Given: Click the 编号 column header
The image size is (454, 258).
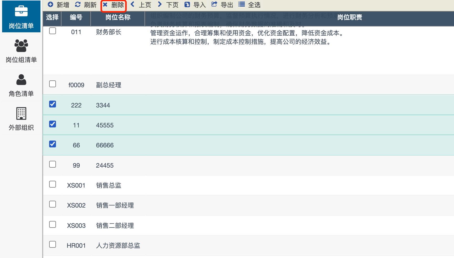Looking at the screenshot, I should [x=76, y=17].
